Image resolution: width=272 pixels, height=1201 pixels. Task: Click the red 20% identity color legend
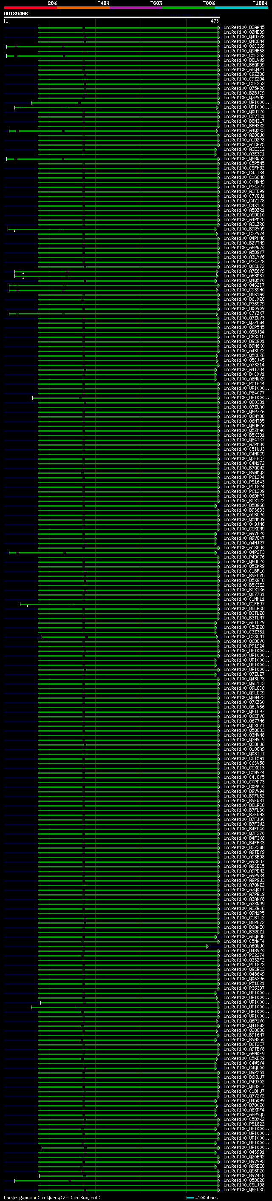pyautogui.click(x=30, y=8)
